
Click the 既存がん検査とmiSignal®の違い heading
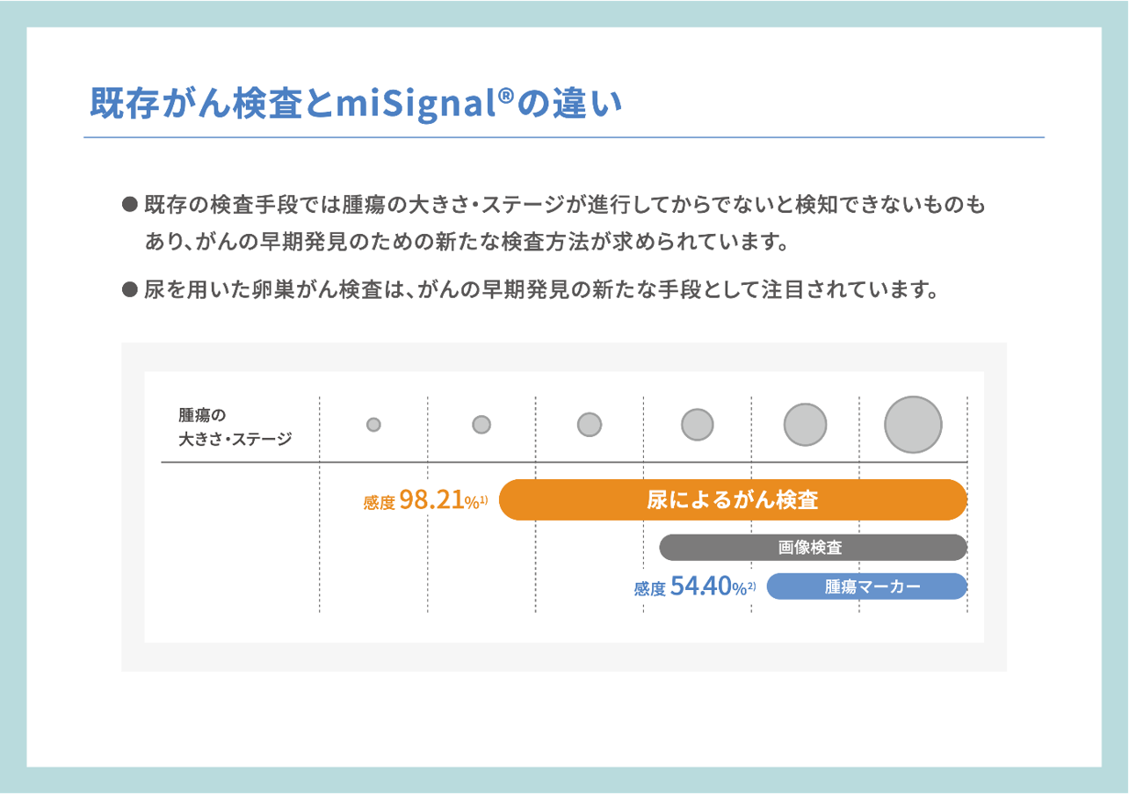356,105
